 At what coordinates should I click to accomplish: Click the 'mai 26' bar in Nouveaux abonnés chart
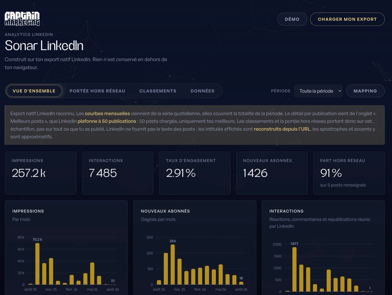[x=221, y=275]
